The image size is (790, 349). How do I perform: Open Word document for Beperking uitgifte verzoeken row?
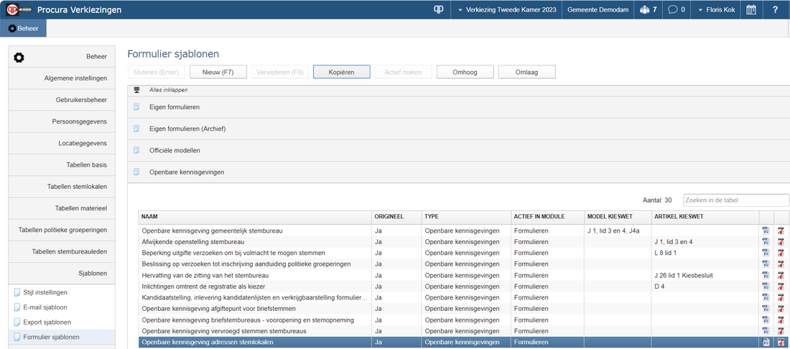point(766,253)
